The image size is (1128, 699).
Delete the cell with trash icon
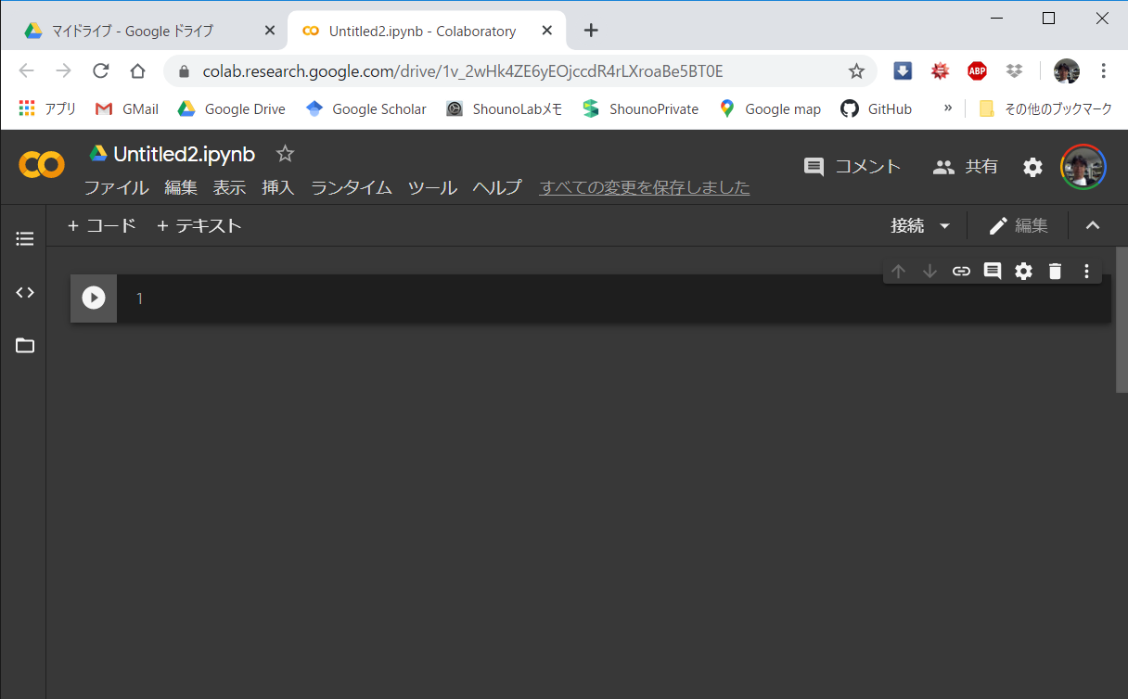(x=1055, y=271)
